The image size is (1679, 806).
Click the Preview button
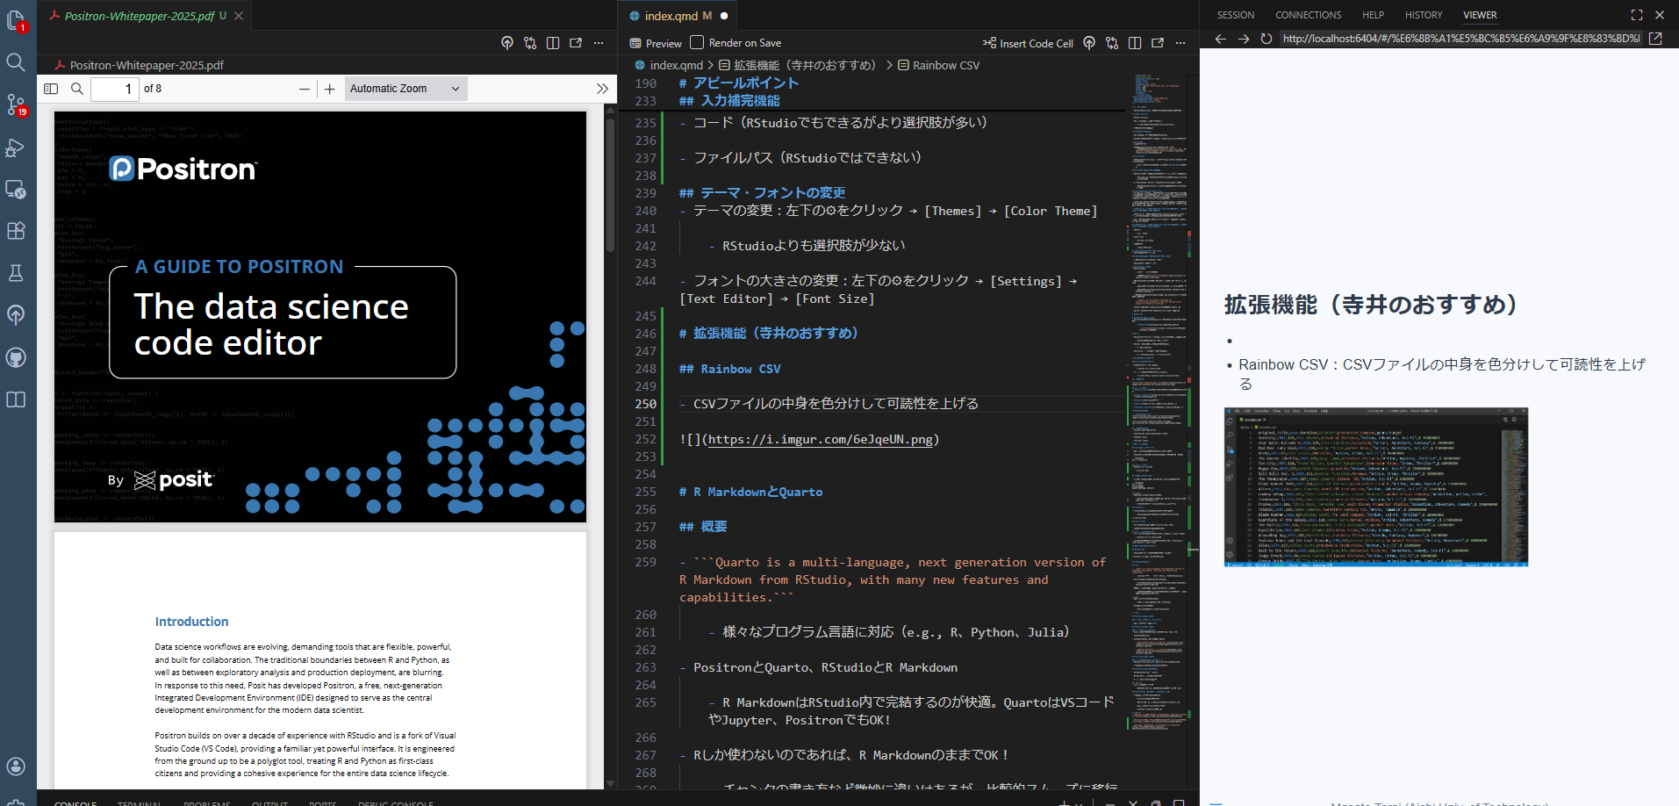point(656,43)
